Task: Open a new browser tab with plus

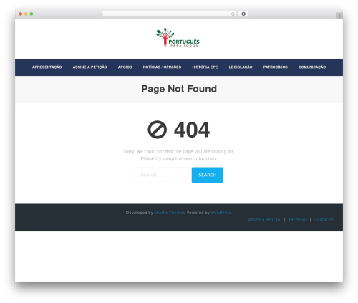Action: [339, 16]
